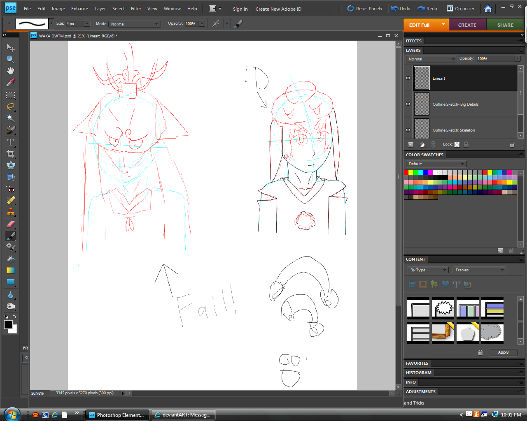Switch to the SHARE tab
The height and width of the screenshot is (421, 527).
(505, 25)
